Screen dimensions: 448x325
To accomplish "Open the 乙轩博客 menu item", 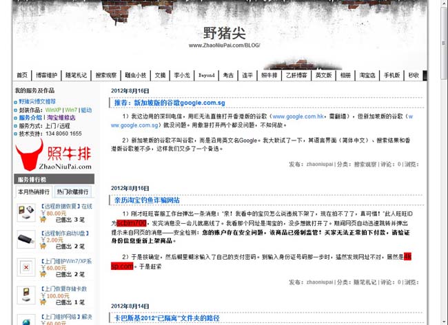I will pos(296,75).
